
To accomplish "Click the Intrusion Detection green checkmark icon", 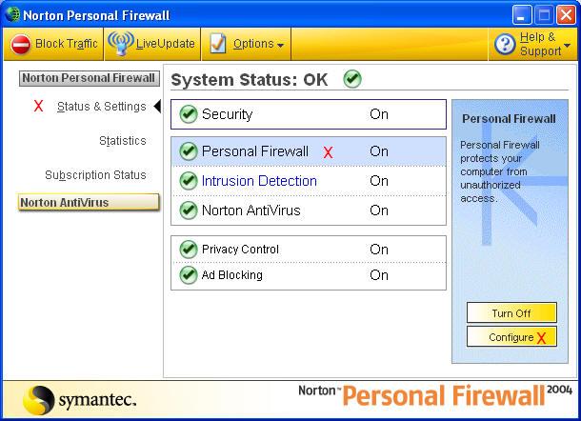I will (x=188, y=181).
